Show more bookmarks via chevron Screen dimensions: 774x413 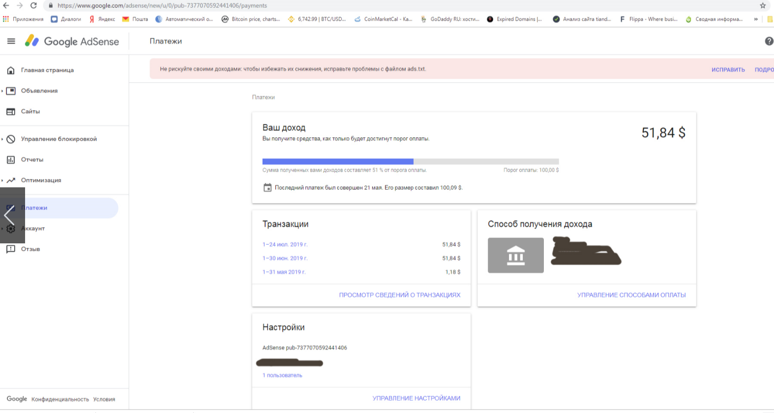756,19
